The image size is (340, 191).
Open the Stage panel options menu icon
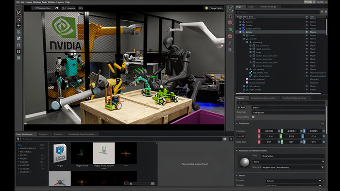pos(326,12)
